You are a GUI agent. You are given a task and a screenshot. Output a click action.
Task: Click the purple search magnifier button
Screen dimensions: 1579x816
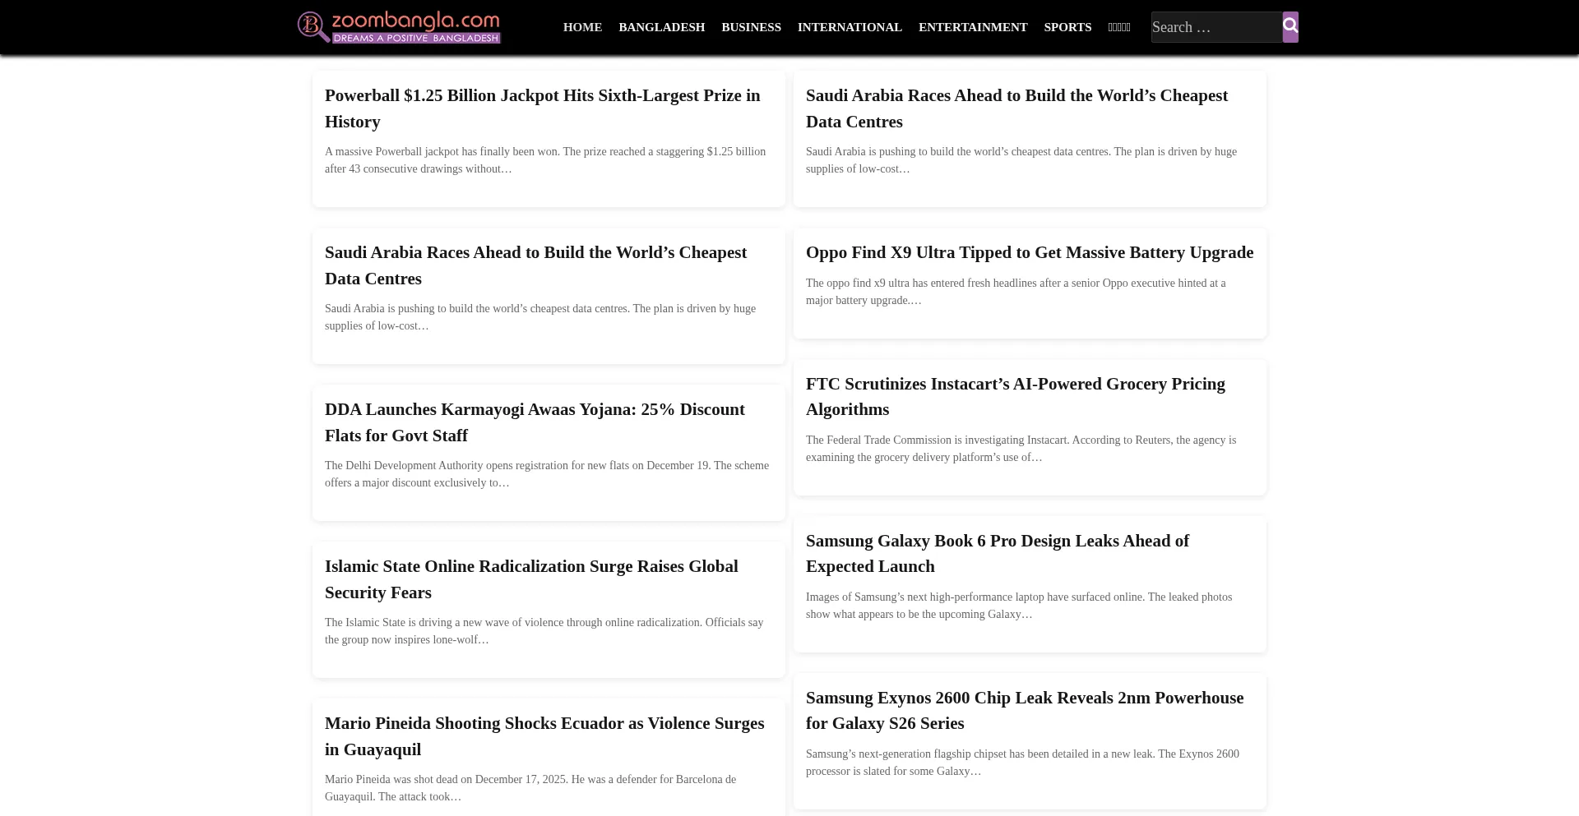point(1290,26)
